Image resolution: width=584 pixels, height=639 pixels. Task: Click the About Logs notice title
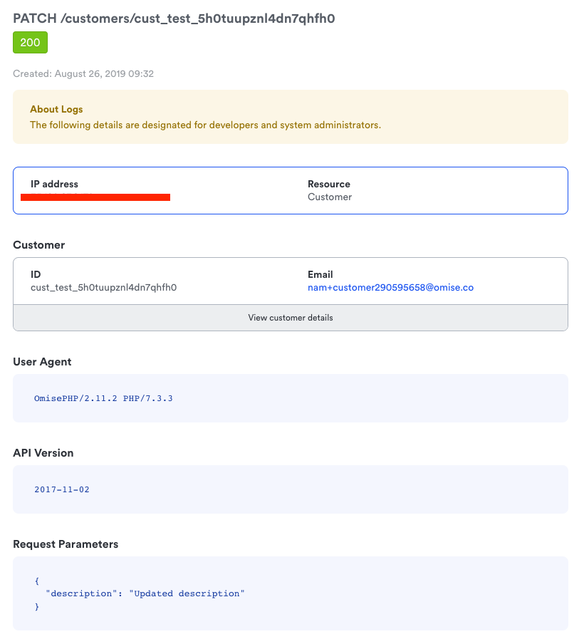tap(56, 109)
